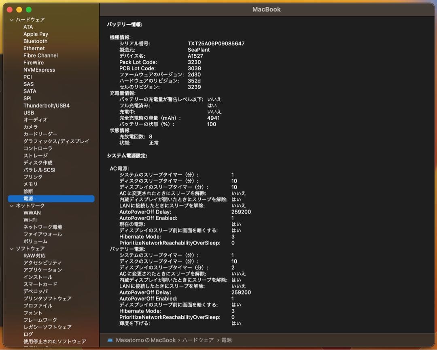This screenshot has height=350, width=437.
Task: Click the green zoom window button
Action: click(28, 9)
